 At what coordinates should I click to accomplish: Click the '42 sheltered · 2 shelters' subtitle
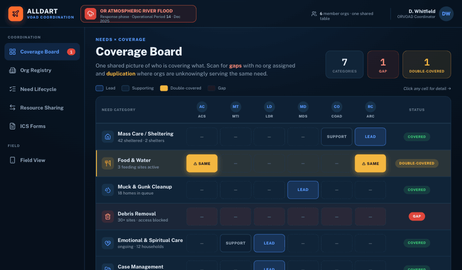[x=141, y=140]
